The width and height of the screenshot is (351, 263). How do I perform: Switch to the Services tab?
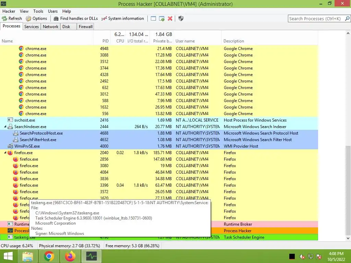pos(31,27)
